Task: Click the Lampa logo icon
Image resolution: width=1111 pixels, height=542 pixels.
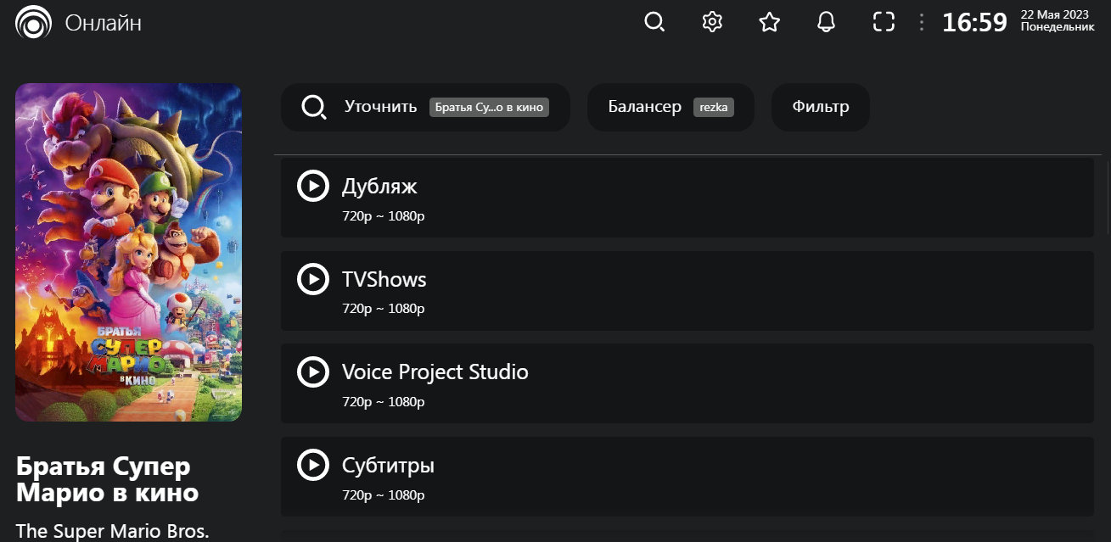Action: [33, 23]
